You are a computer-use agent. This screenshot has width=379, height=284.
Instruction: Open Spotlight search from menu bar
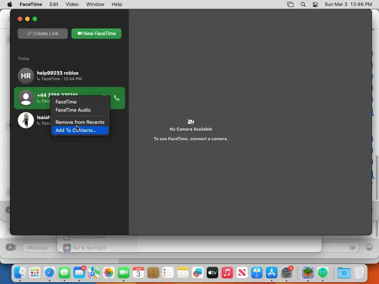303,4
